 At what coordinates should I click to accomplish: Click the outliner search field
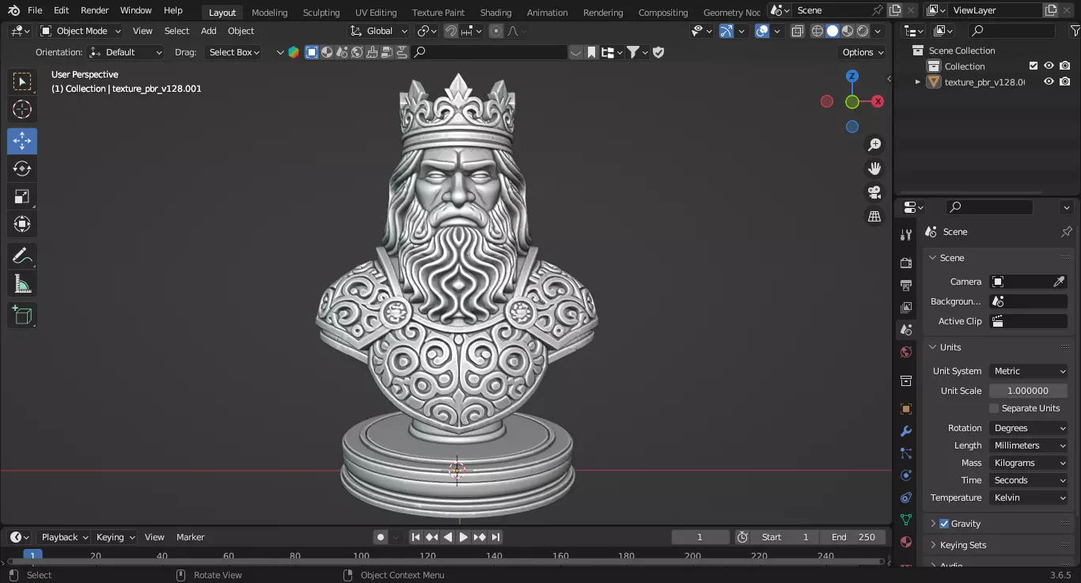coord(1012,31)
